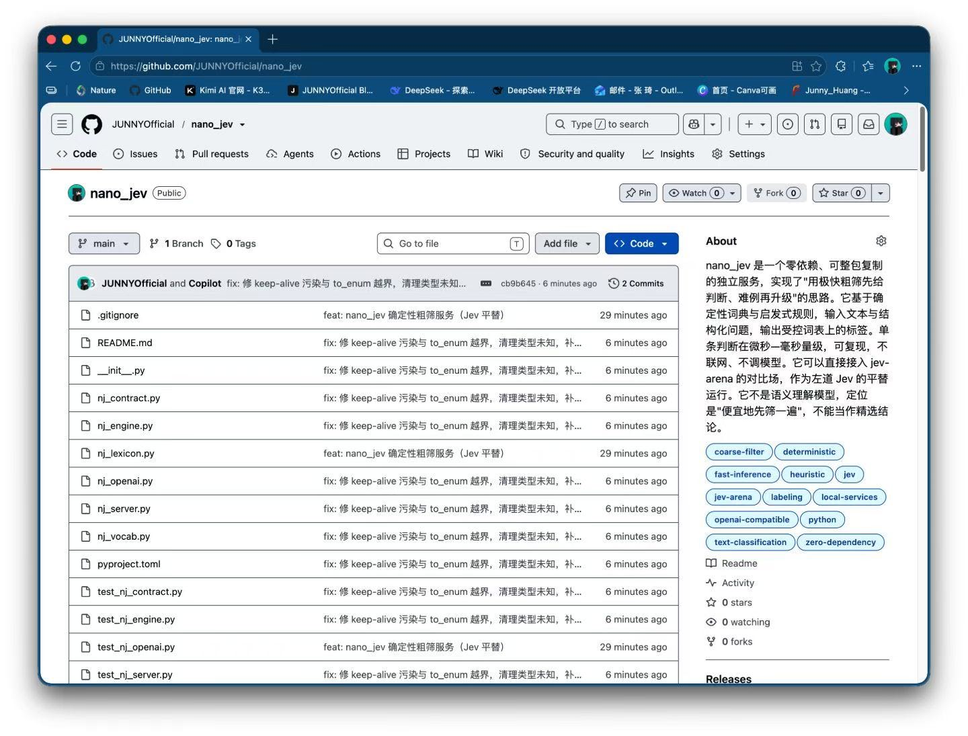968x736 pixels.
Task: Switch to the Actions tab
Action: (356, 154)
